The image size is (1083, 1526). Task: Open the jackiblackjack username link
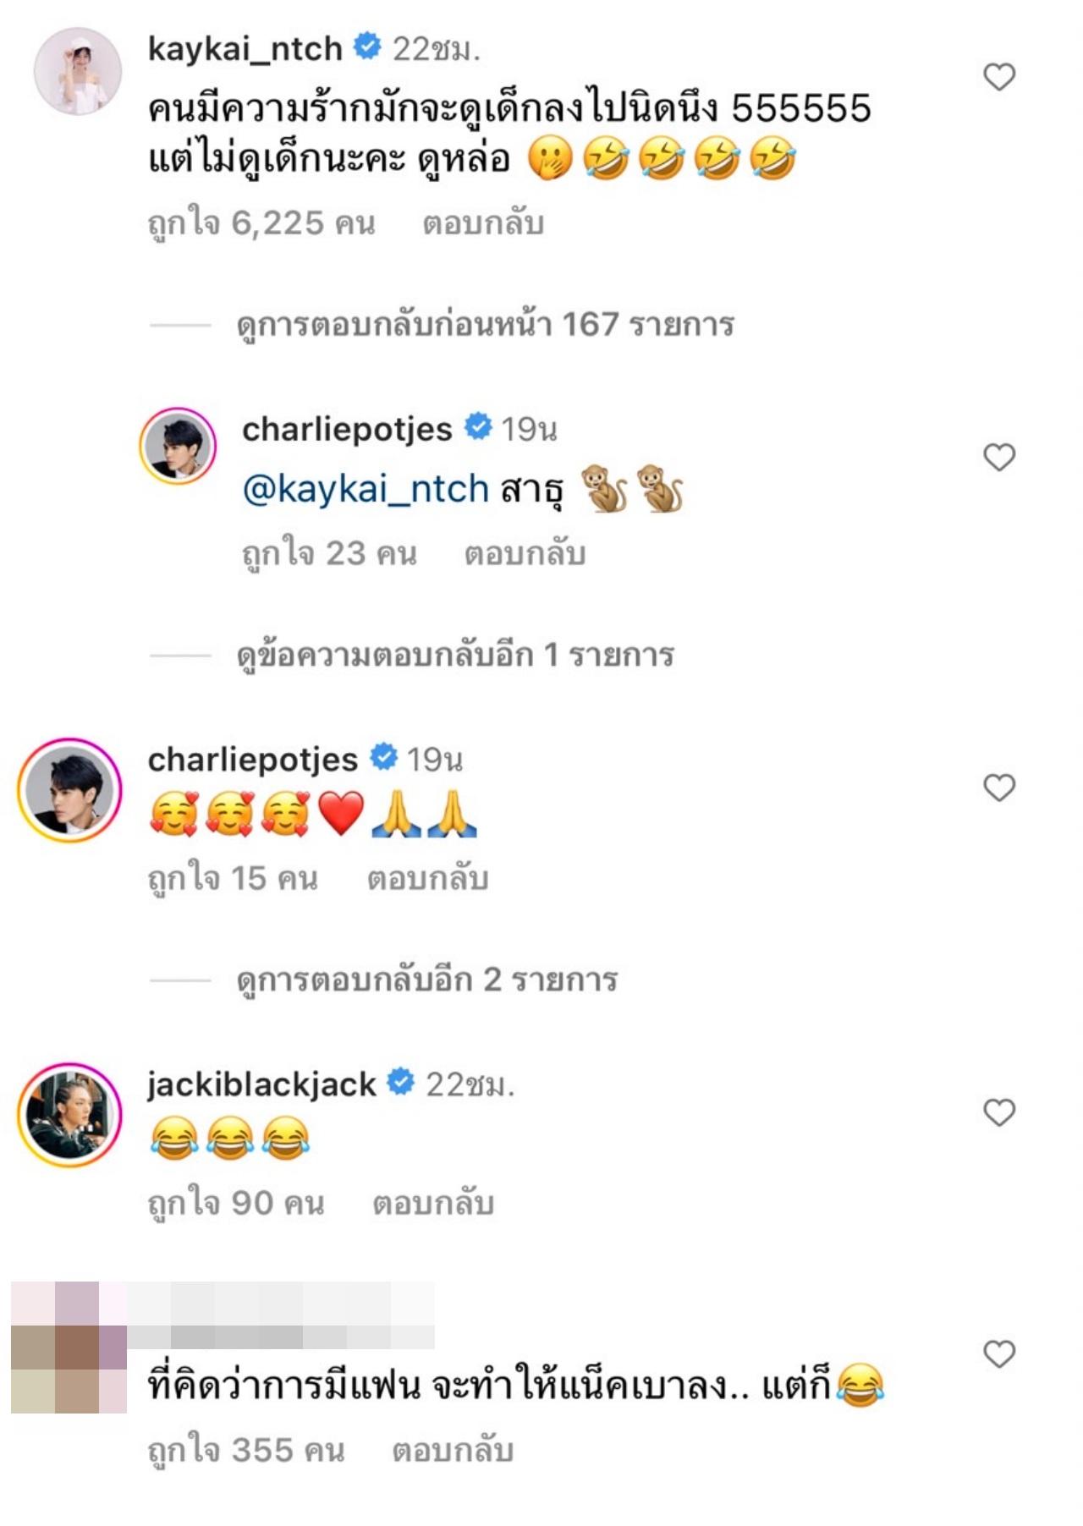click(x=261, y=1084)
